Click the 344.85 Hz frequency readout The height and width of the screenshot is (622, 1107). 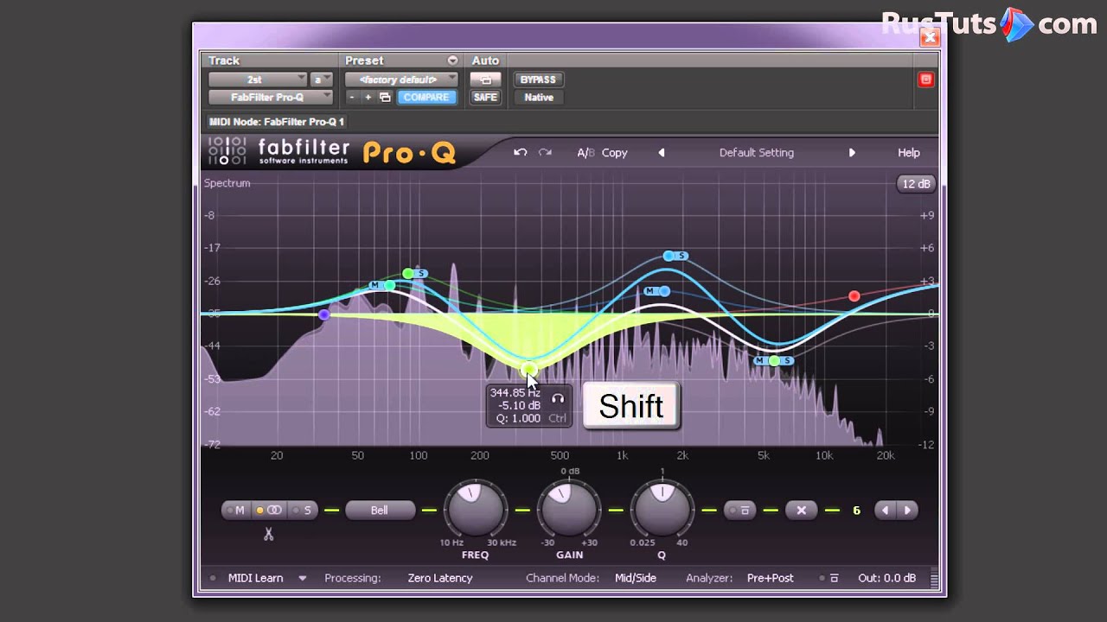click(515, 393)
